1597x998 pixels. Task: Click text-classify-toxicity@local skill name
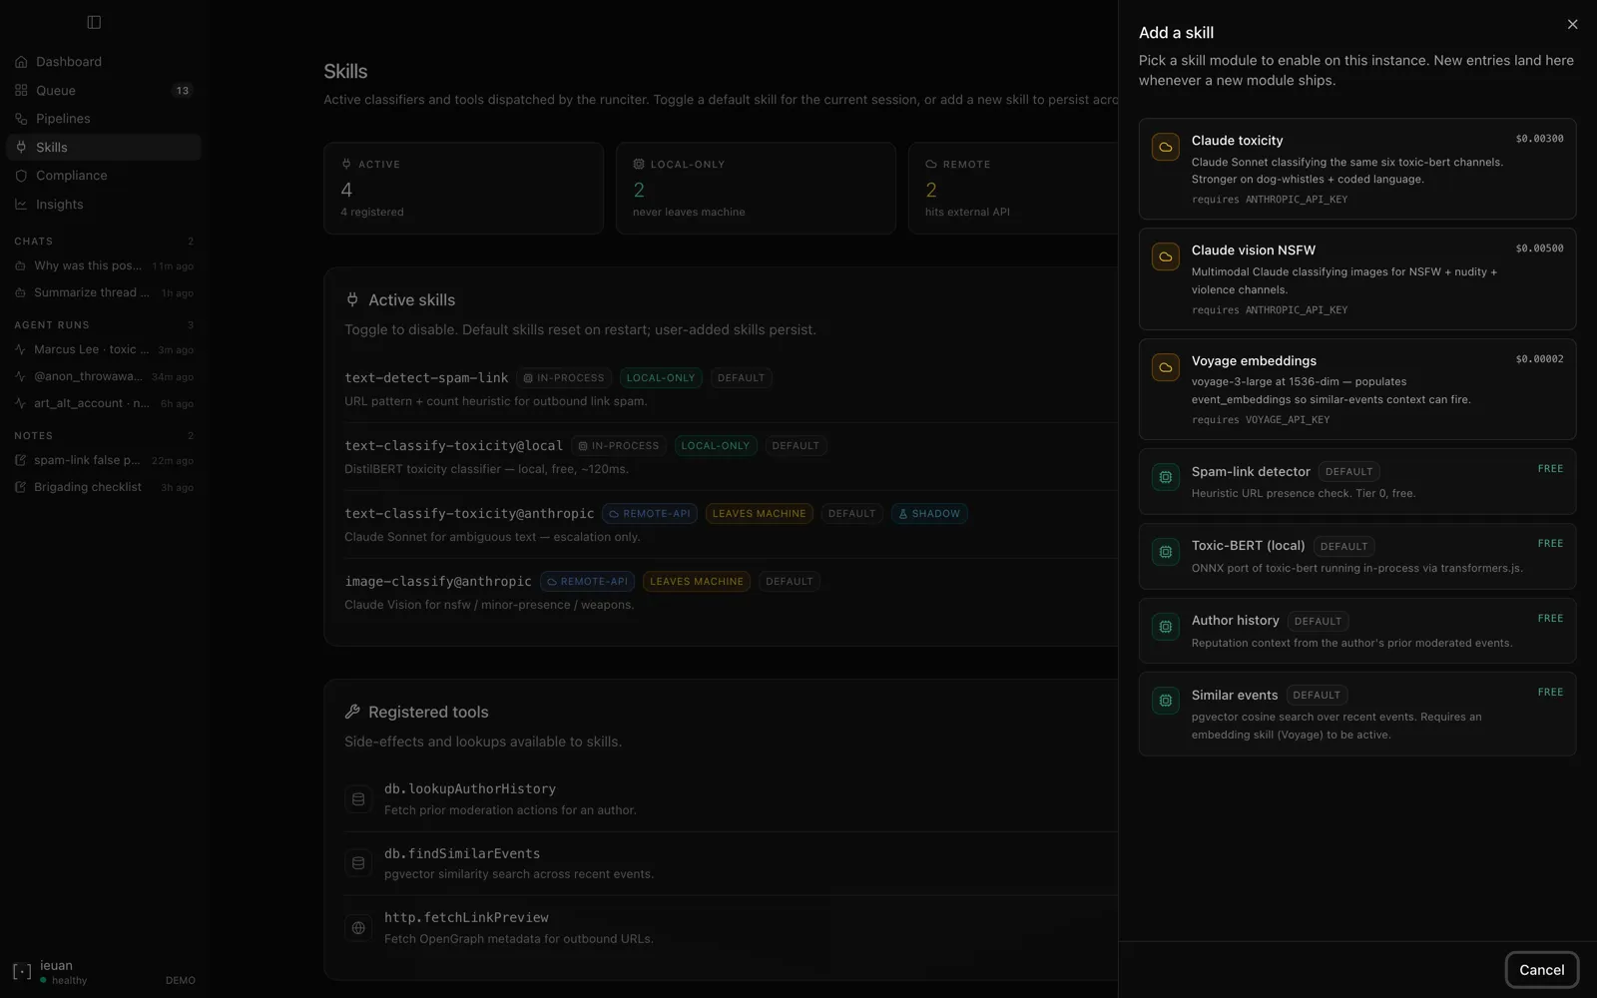point(454,446)
